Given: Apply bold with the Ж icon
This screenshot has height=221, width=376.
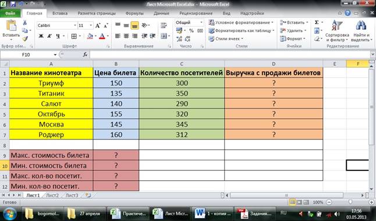Looking at the screenshot, I should coord(41,36).
